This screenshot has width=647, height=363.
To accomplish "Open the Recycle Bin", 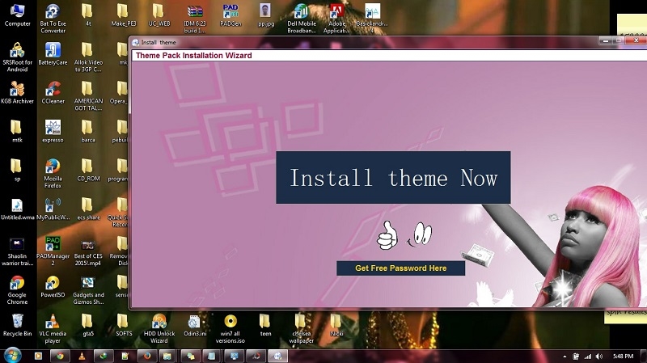I will click(16, 321).
